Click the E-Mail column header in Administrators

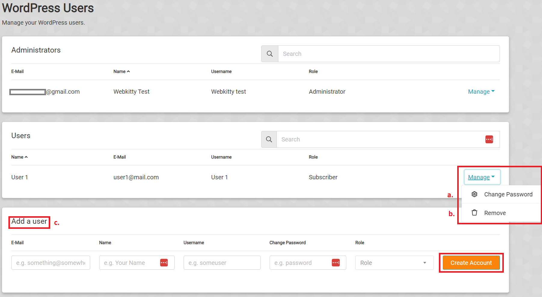click(x=17, y=71)
